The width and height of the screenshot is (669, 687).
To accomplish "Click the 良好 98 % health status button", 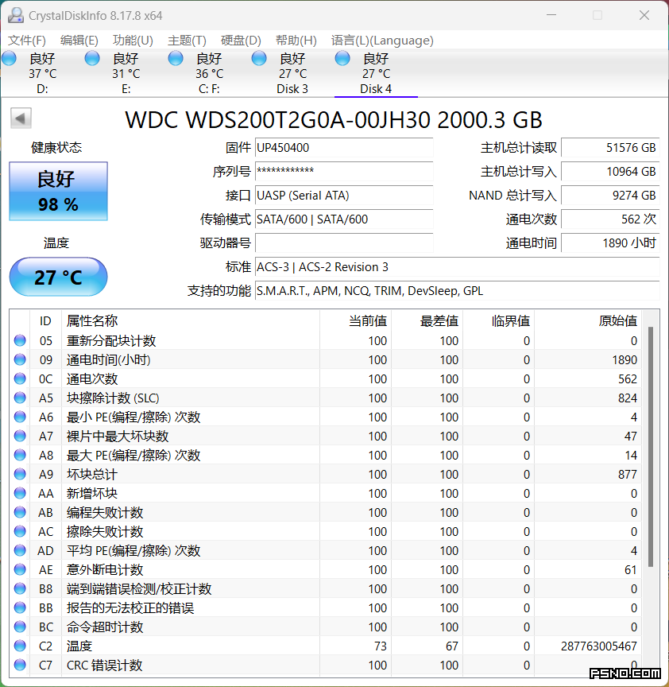I will point(58,191).
